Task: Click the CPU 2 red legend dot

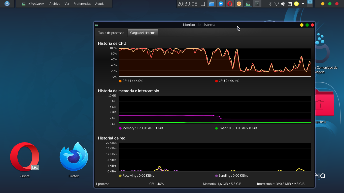Action: click(217, 81)
